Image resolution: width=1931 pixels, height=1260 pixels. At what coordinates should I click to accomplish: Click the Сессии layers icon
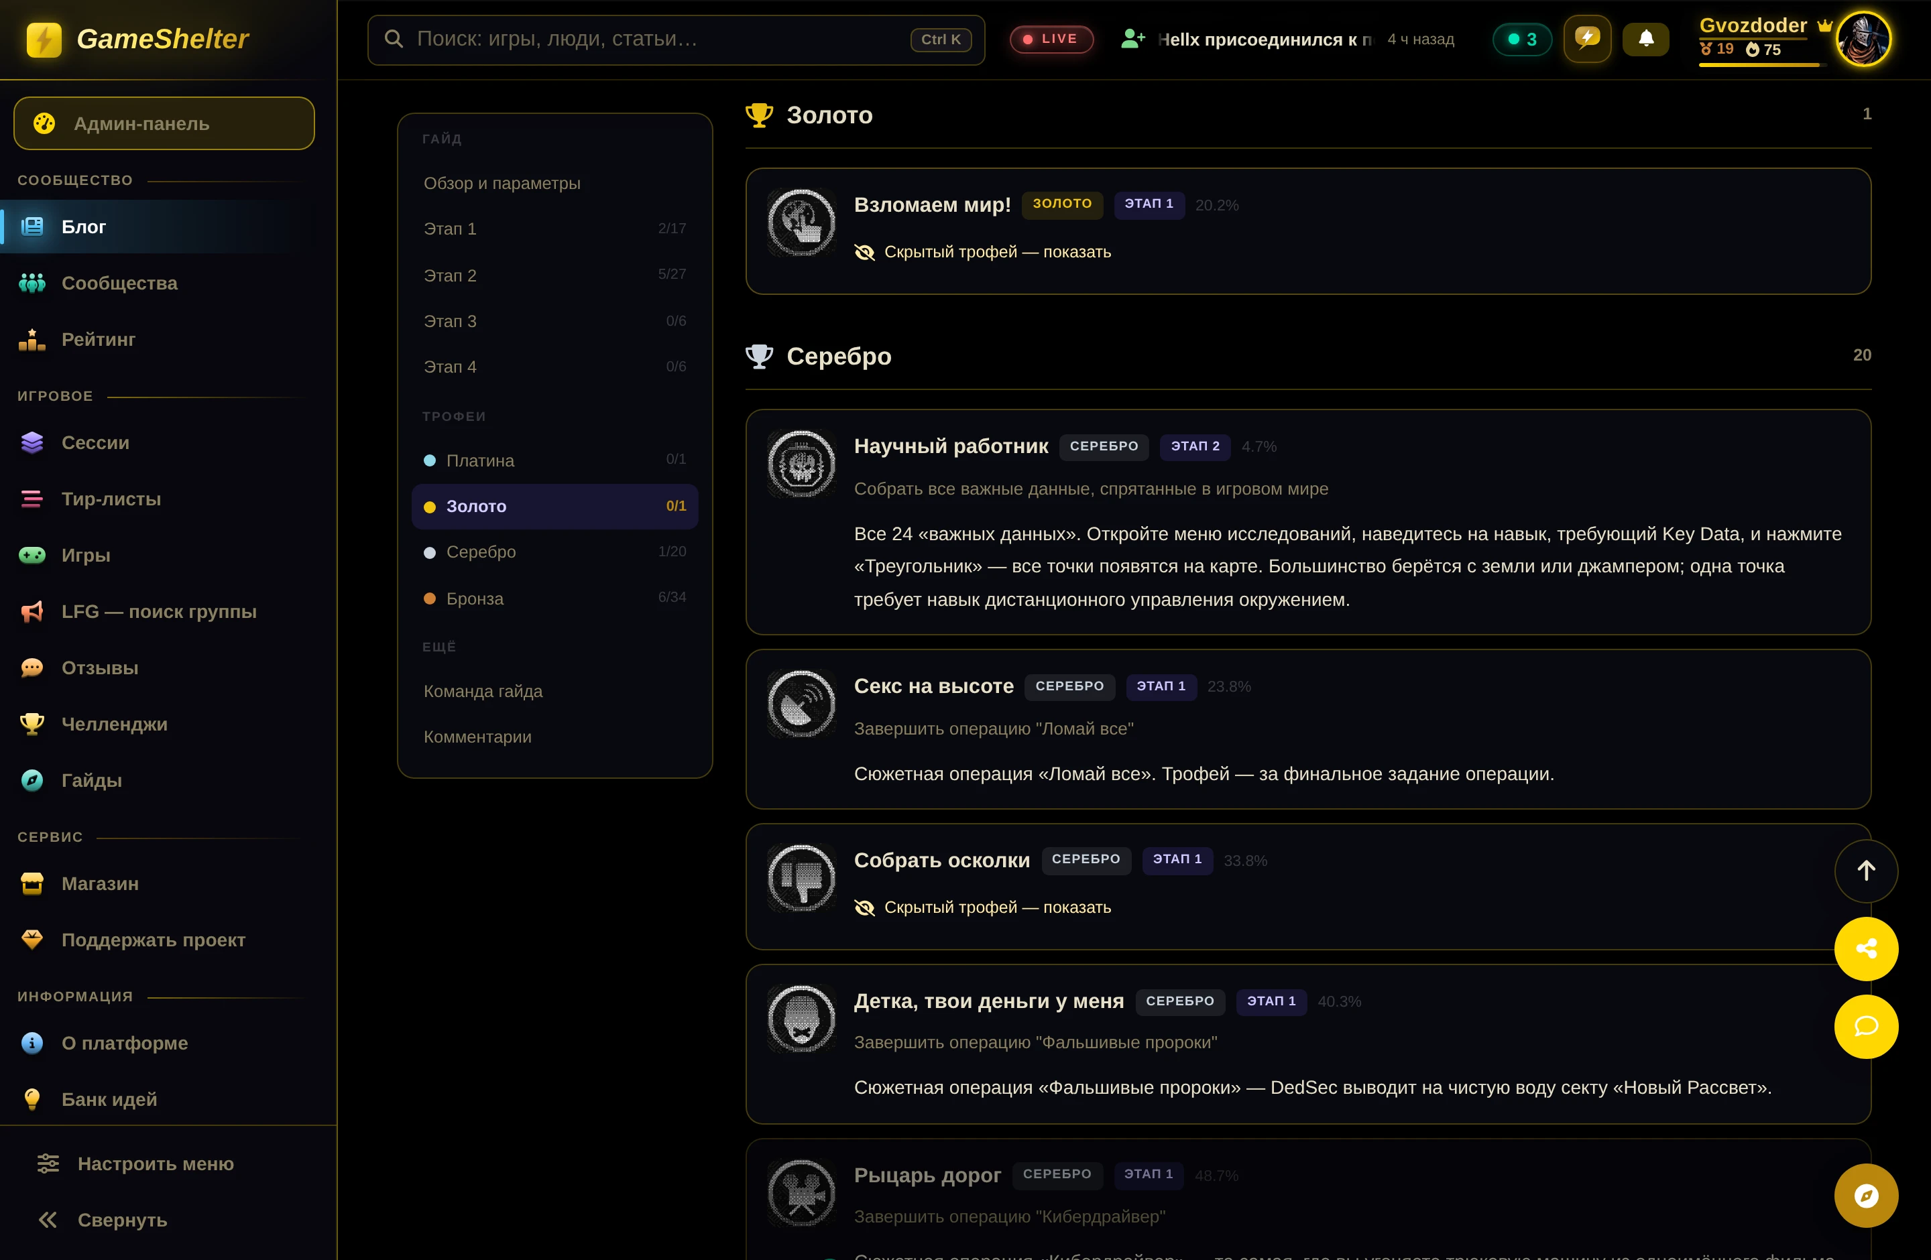coord(32,443)
